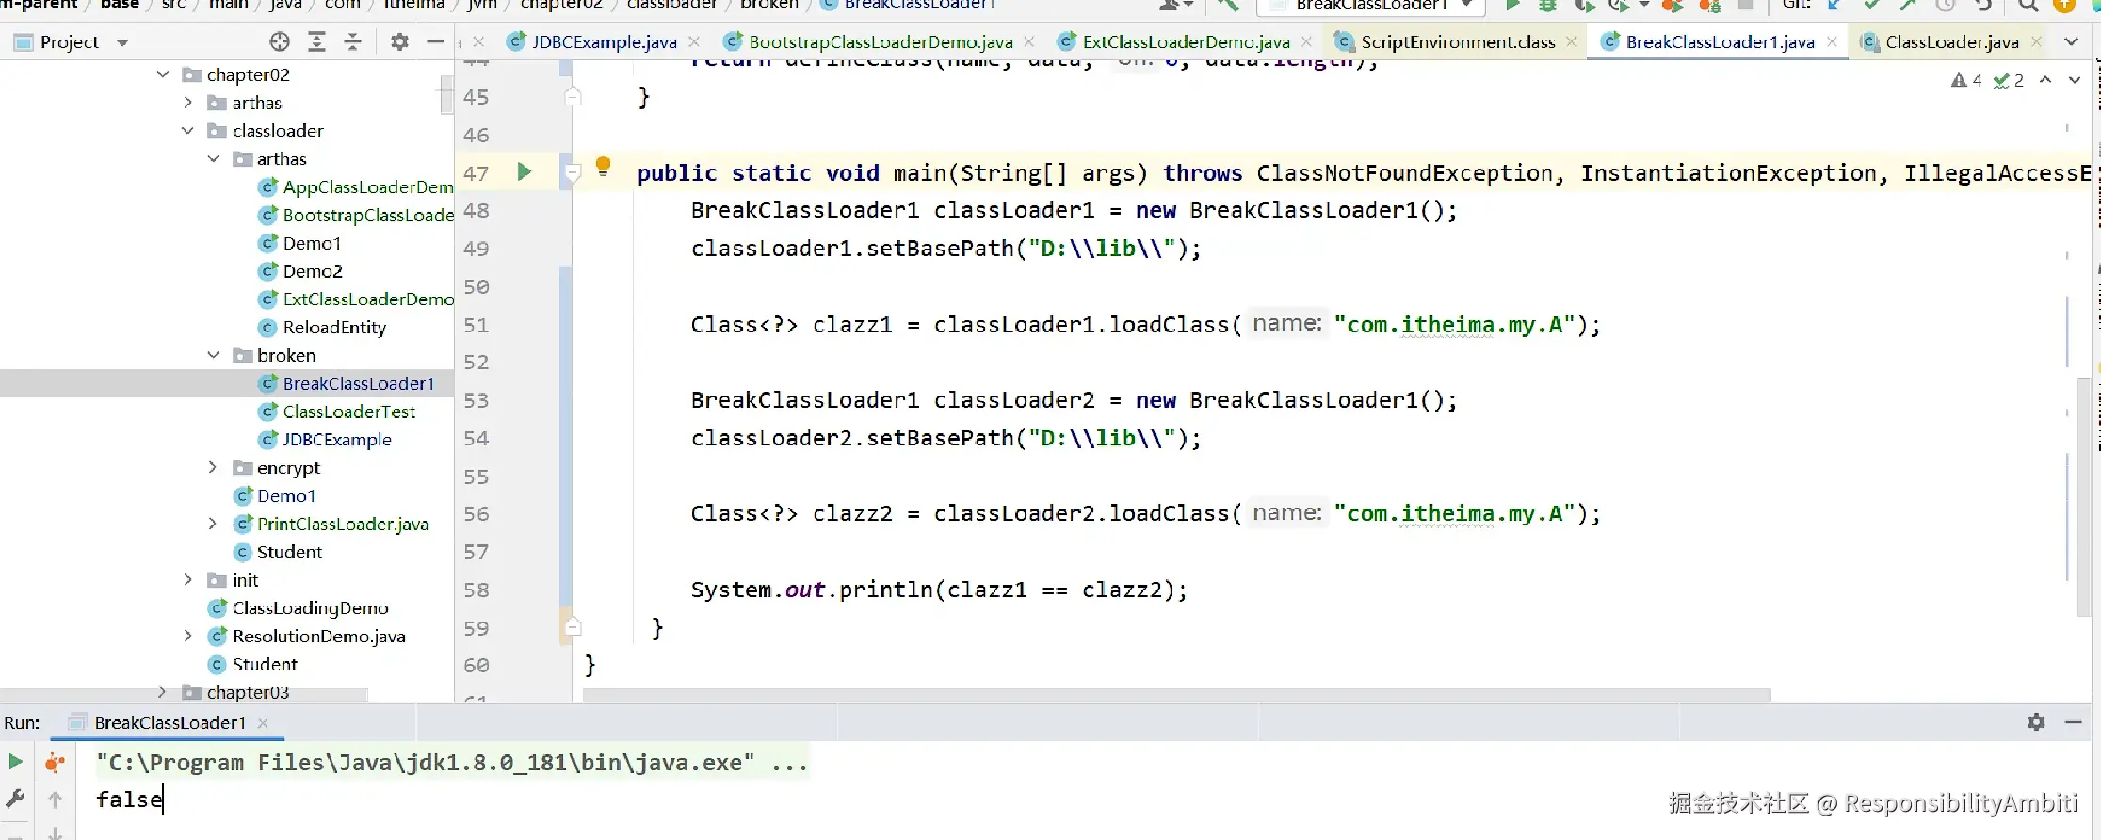Image resolution: width=2101 pixels, height=840 pixels.
Task: Expand ResolutionDemo.java node
Action: [187, 636]
